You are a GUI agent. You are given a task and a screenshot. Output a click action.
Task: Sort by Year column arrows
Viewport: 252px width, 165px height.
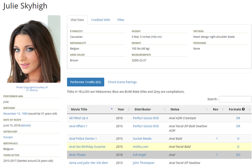(129, 109)
